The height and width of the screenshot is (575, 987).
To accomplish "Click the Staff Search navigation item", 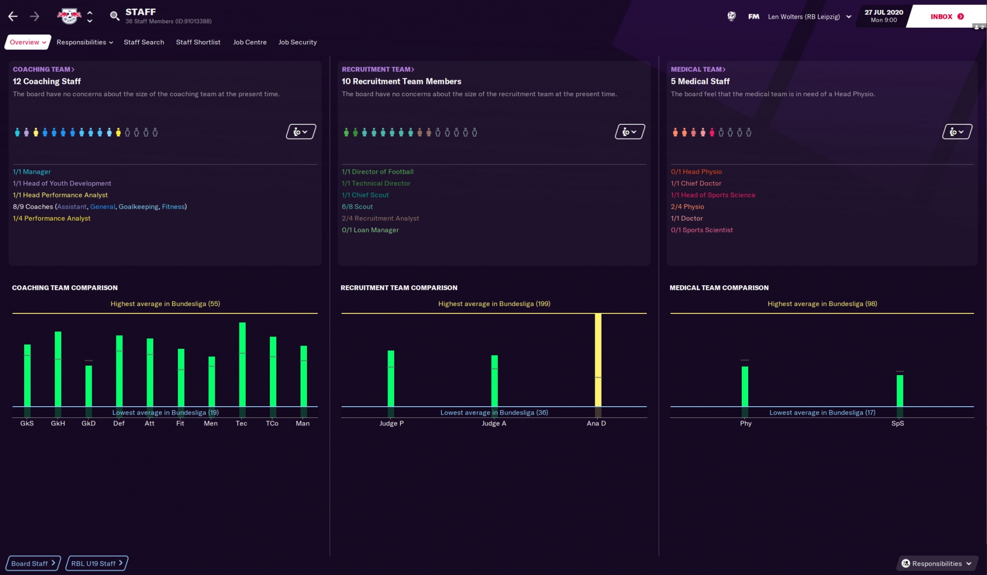I will pos(144,42).
